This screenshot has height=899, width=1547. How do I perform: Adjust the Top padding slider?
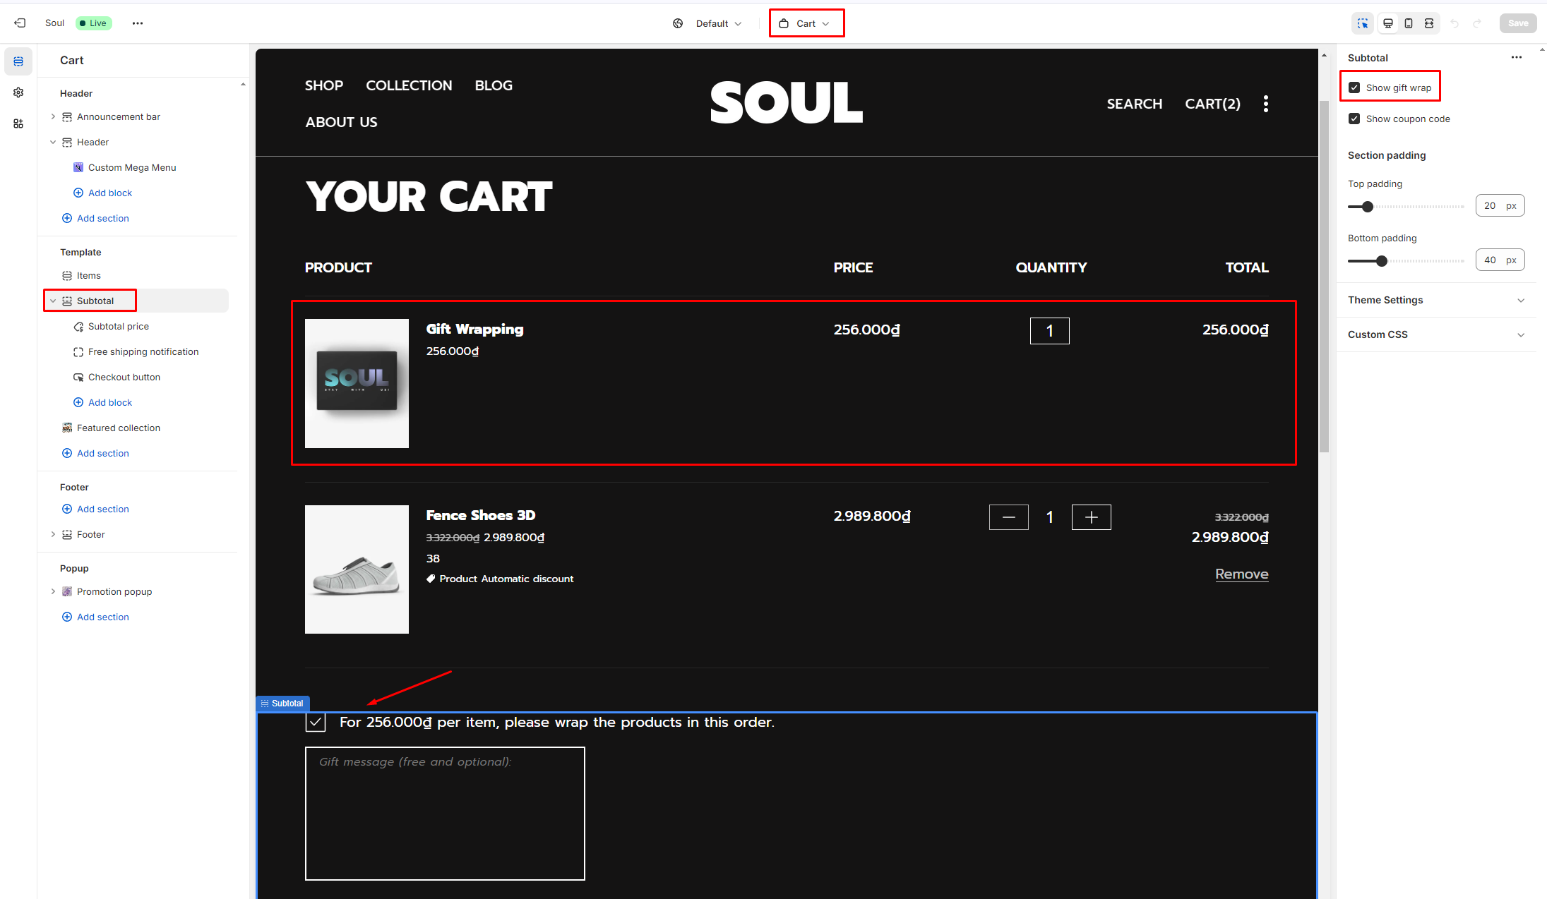click(1368, 207)
